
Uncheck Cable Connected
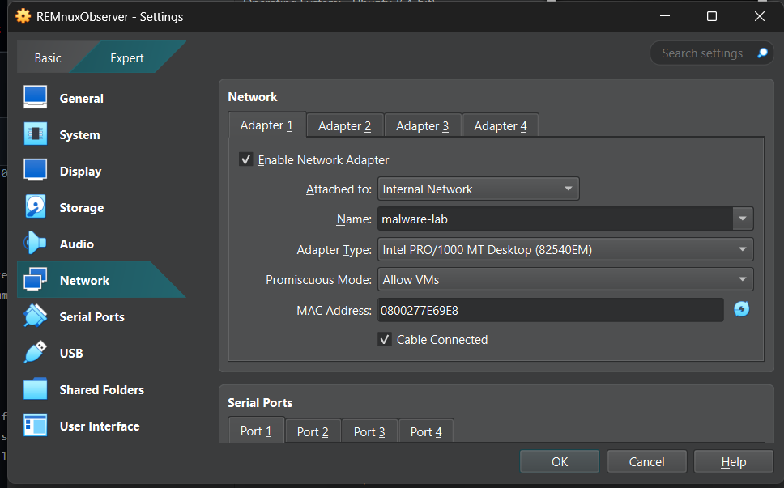click(385, 339)
